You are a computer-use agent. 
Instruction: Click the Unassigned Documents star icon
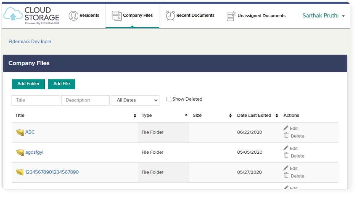pyautogui.click(x=231, y=16)
